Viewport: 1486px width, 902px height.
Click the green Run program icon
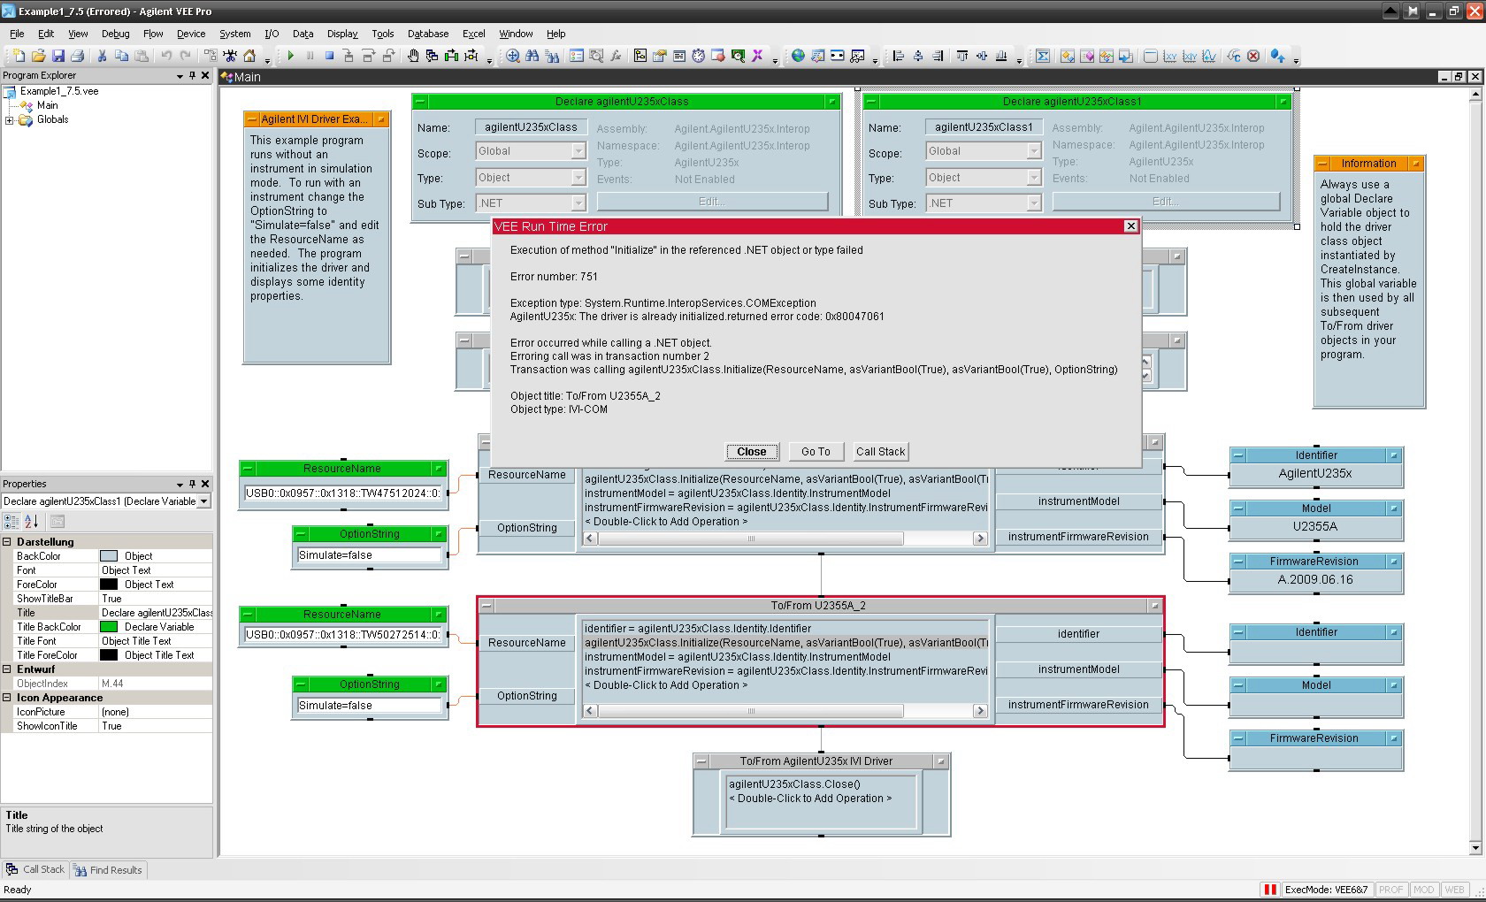pos(290,56)
